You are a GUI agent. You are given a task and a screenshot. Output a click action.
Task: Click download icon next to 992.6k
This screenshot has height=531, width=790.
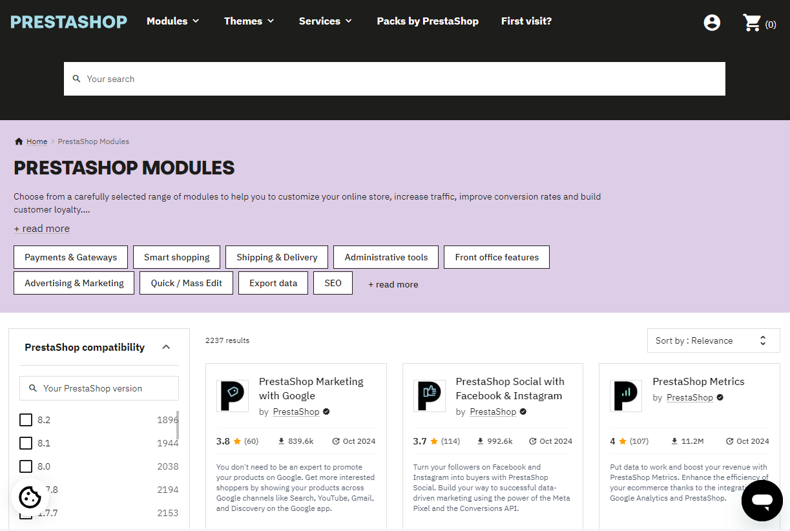click(x=481, y=441)
